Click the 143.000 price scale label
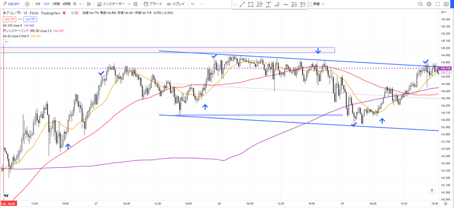 445,192
